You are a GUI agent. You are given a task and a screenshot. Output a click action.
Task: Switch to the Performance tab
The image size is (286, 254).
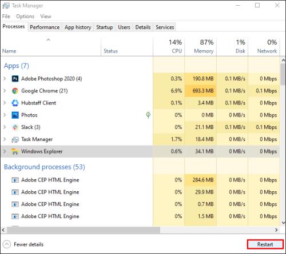pos(45,27)
